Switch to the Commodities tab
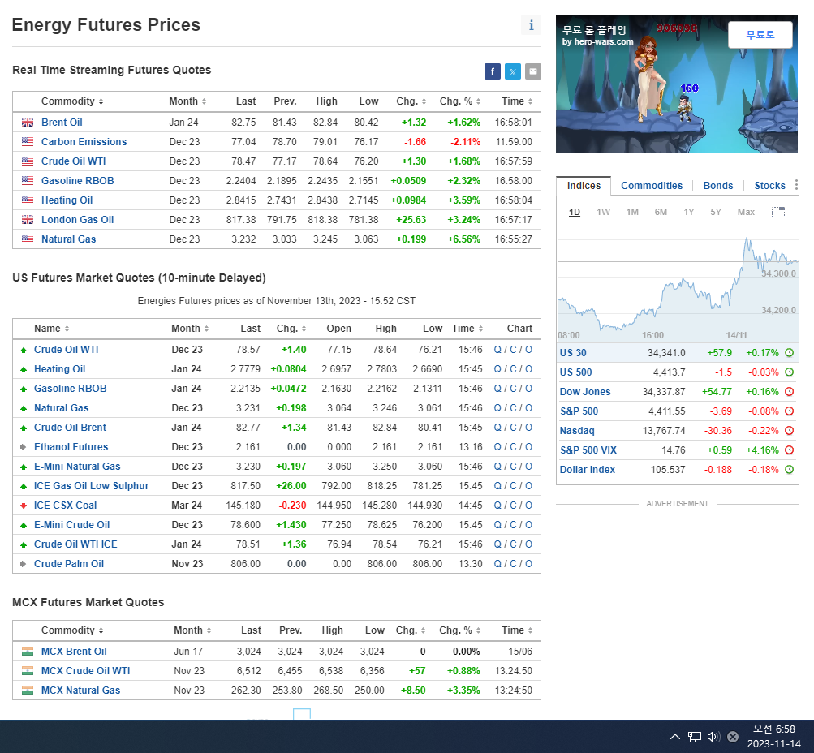The width and height of the screenshot is (814, 753). pyautogui.click(x=652, y=186)
